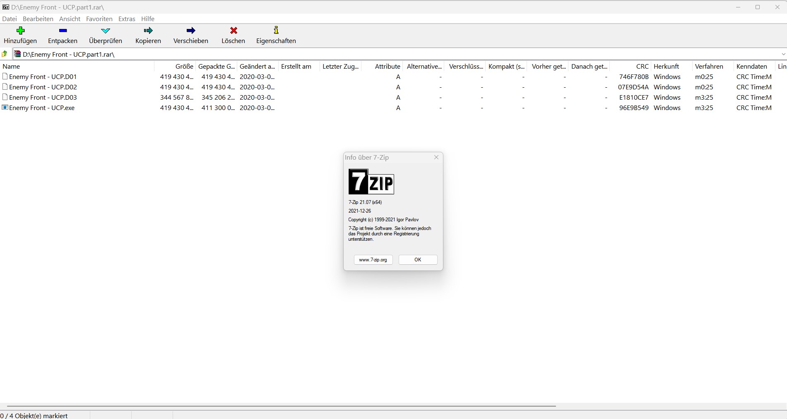
Task: Click the red X Löschen icon
Action: pyautogui.click(x=233, y=31)
